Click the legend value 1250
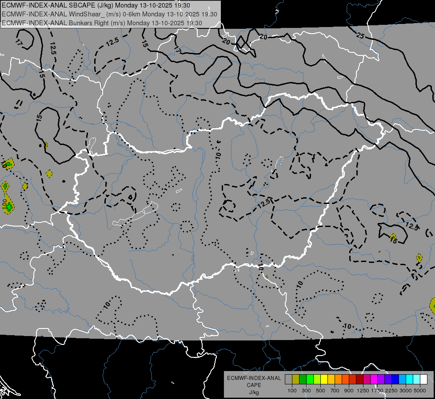435x399 pixels. (363, 391)
